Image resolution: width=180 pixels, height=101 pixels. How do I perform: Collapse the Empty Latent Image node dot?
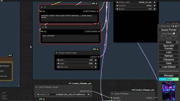pyautogui.click(x=57, y=53)
